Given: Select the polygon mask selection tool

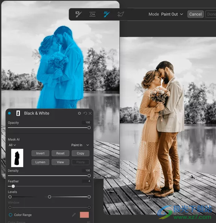Looking at the screenshot, I should click(x=121, y=14).
